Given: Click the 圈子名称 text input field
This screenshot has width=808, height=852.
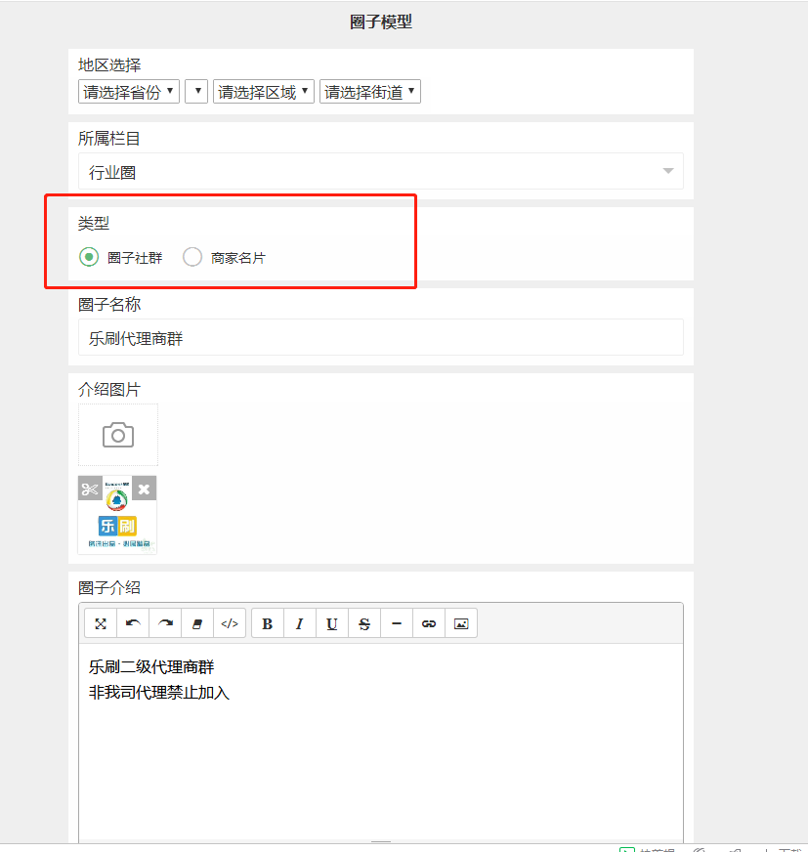Looking at the screenshot, I should point(380,339).
